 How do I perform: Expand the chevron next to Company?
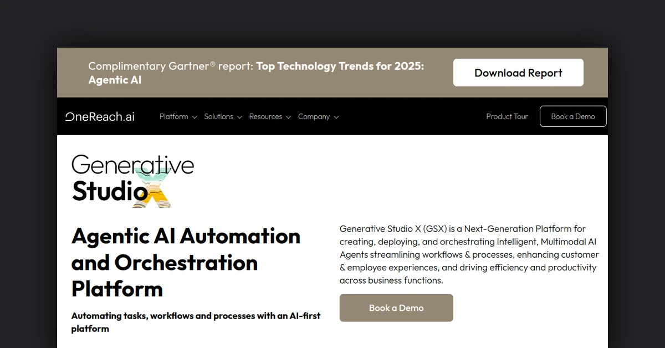336,117
